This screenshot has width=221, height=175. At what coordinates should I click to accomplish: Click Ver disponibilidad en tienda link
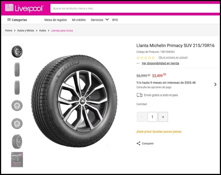pyautogui.click(x=160, y=64)
